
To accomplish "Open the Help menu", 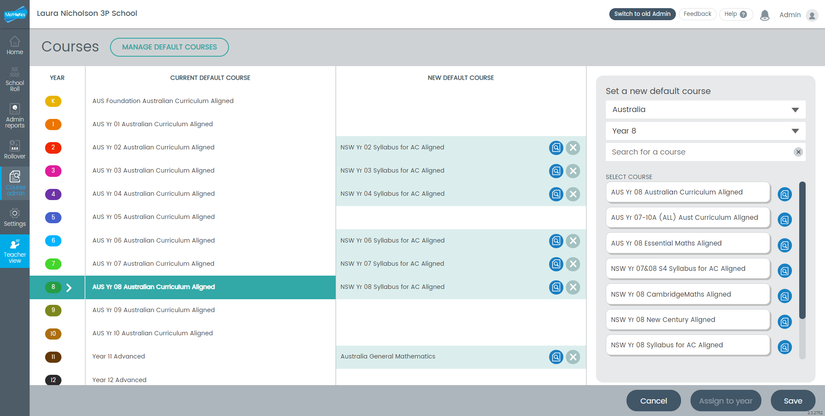I will click(736, 14).
